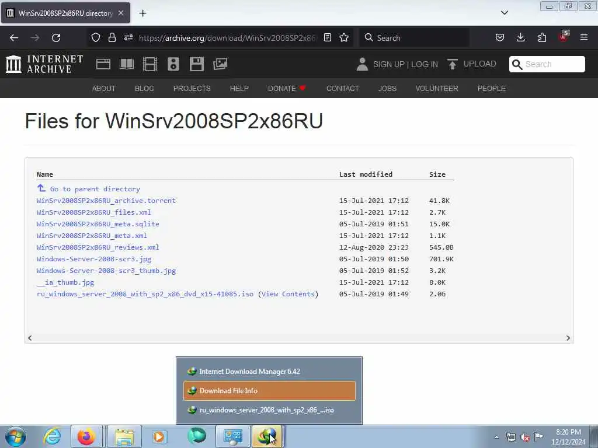
Task: Select Download File Info in IDM preview
Action: pyautogui.click(x=269, y=390)
